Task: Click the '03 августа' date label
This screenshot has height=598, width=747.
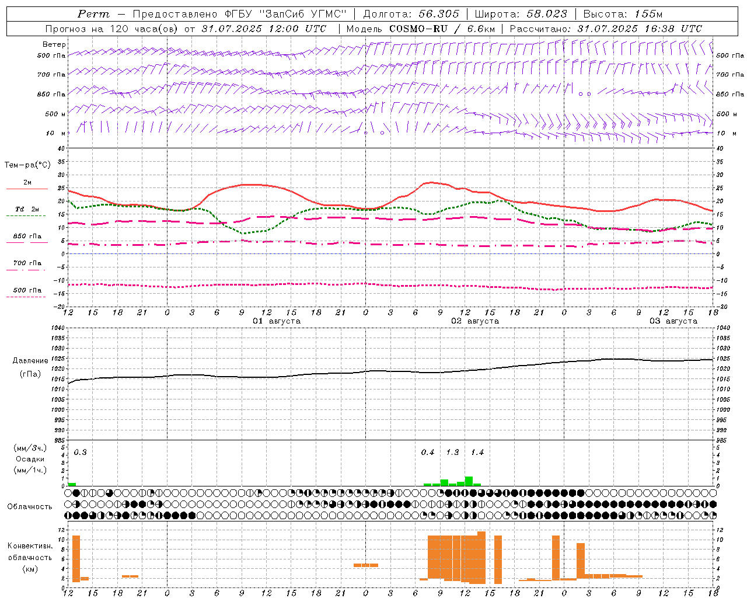Action: click(x=673, y=321)
